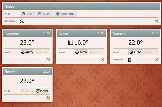Open Кухня settings wrench icon
Screen dimensions: 162x107
tap(102, 60)
